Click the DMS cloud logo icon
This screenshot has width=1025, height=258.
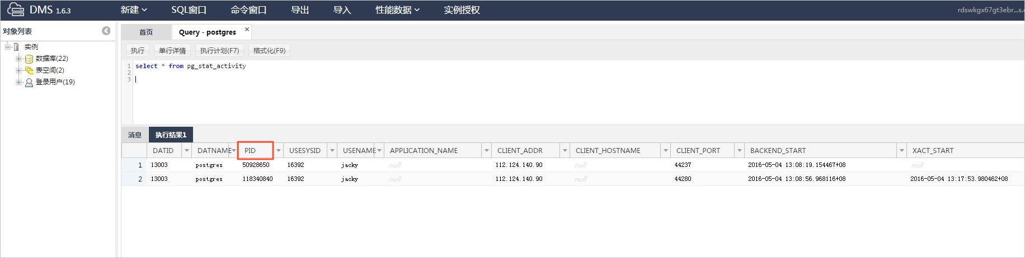pos(15,9)
